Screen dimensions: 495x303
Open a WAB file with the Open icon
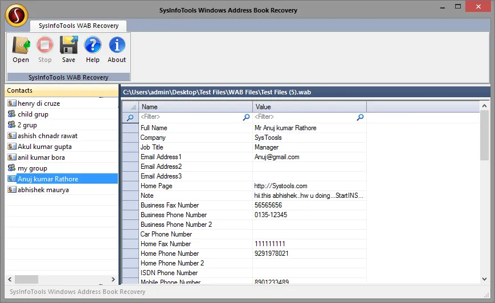tap(21, 45)
